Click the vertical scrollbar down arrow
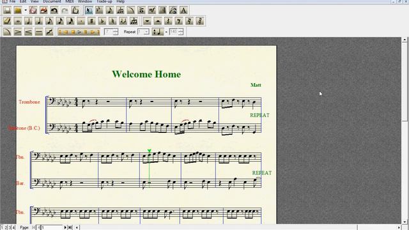 click(x=405, y=222)
